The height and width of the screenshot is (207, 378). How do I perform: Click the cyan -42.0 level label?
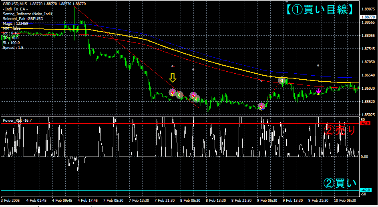click(x=366, y=190)
